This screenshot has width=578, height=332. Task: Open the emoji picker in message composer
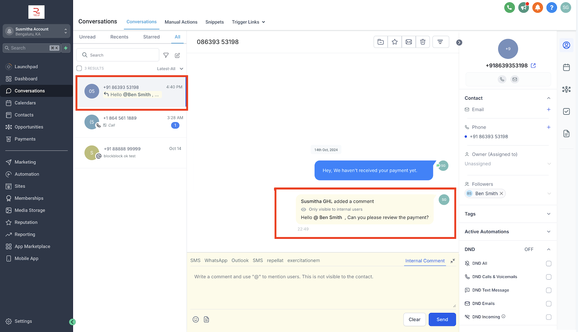click(x=195, y=319)
